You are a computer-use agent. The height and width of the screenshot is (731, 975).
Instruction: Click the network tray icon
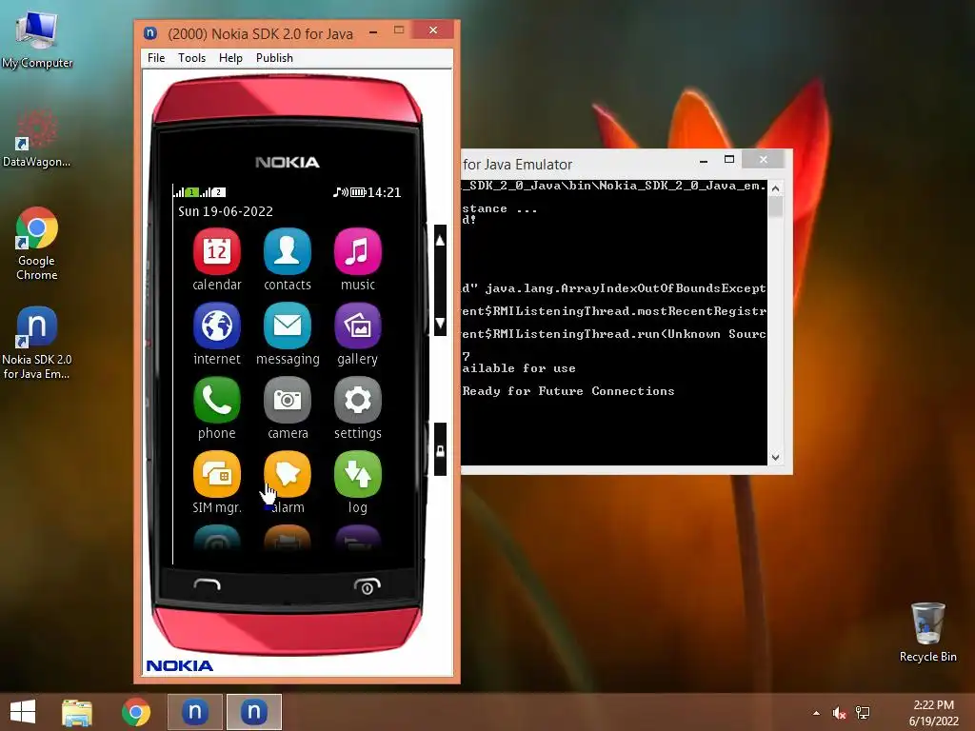pos(863,713)
